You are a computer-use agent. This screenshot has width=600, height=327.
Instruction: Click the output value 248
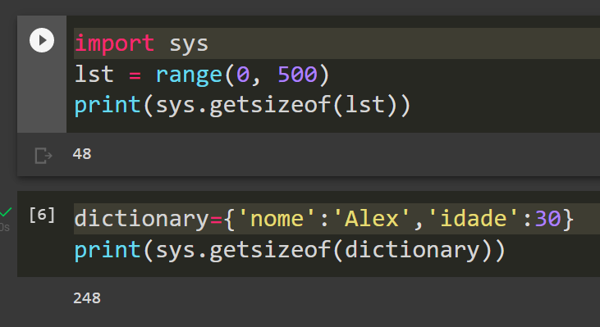[87, 298]
